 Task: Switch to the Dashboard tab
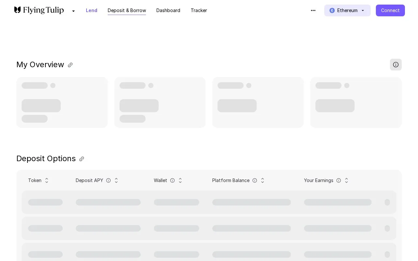[168, 10]
